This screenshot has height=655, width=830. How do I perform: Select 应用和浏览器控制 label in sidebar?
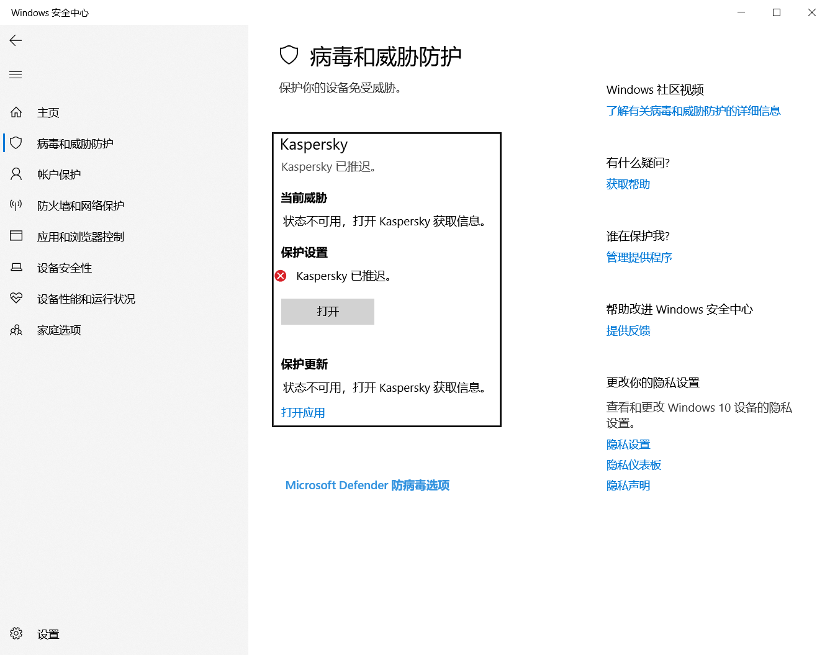point(81,237)
